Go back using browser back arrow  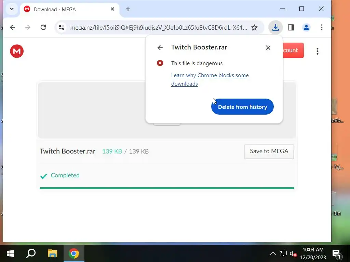[x=13, y=27]
